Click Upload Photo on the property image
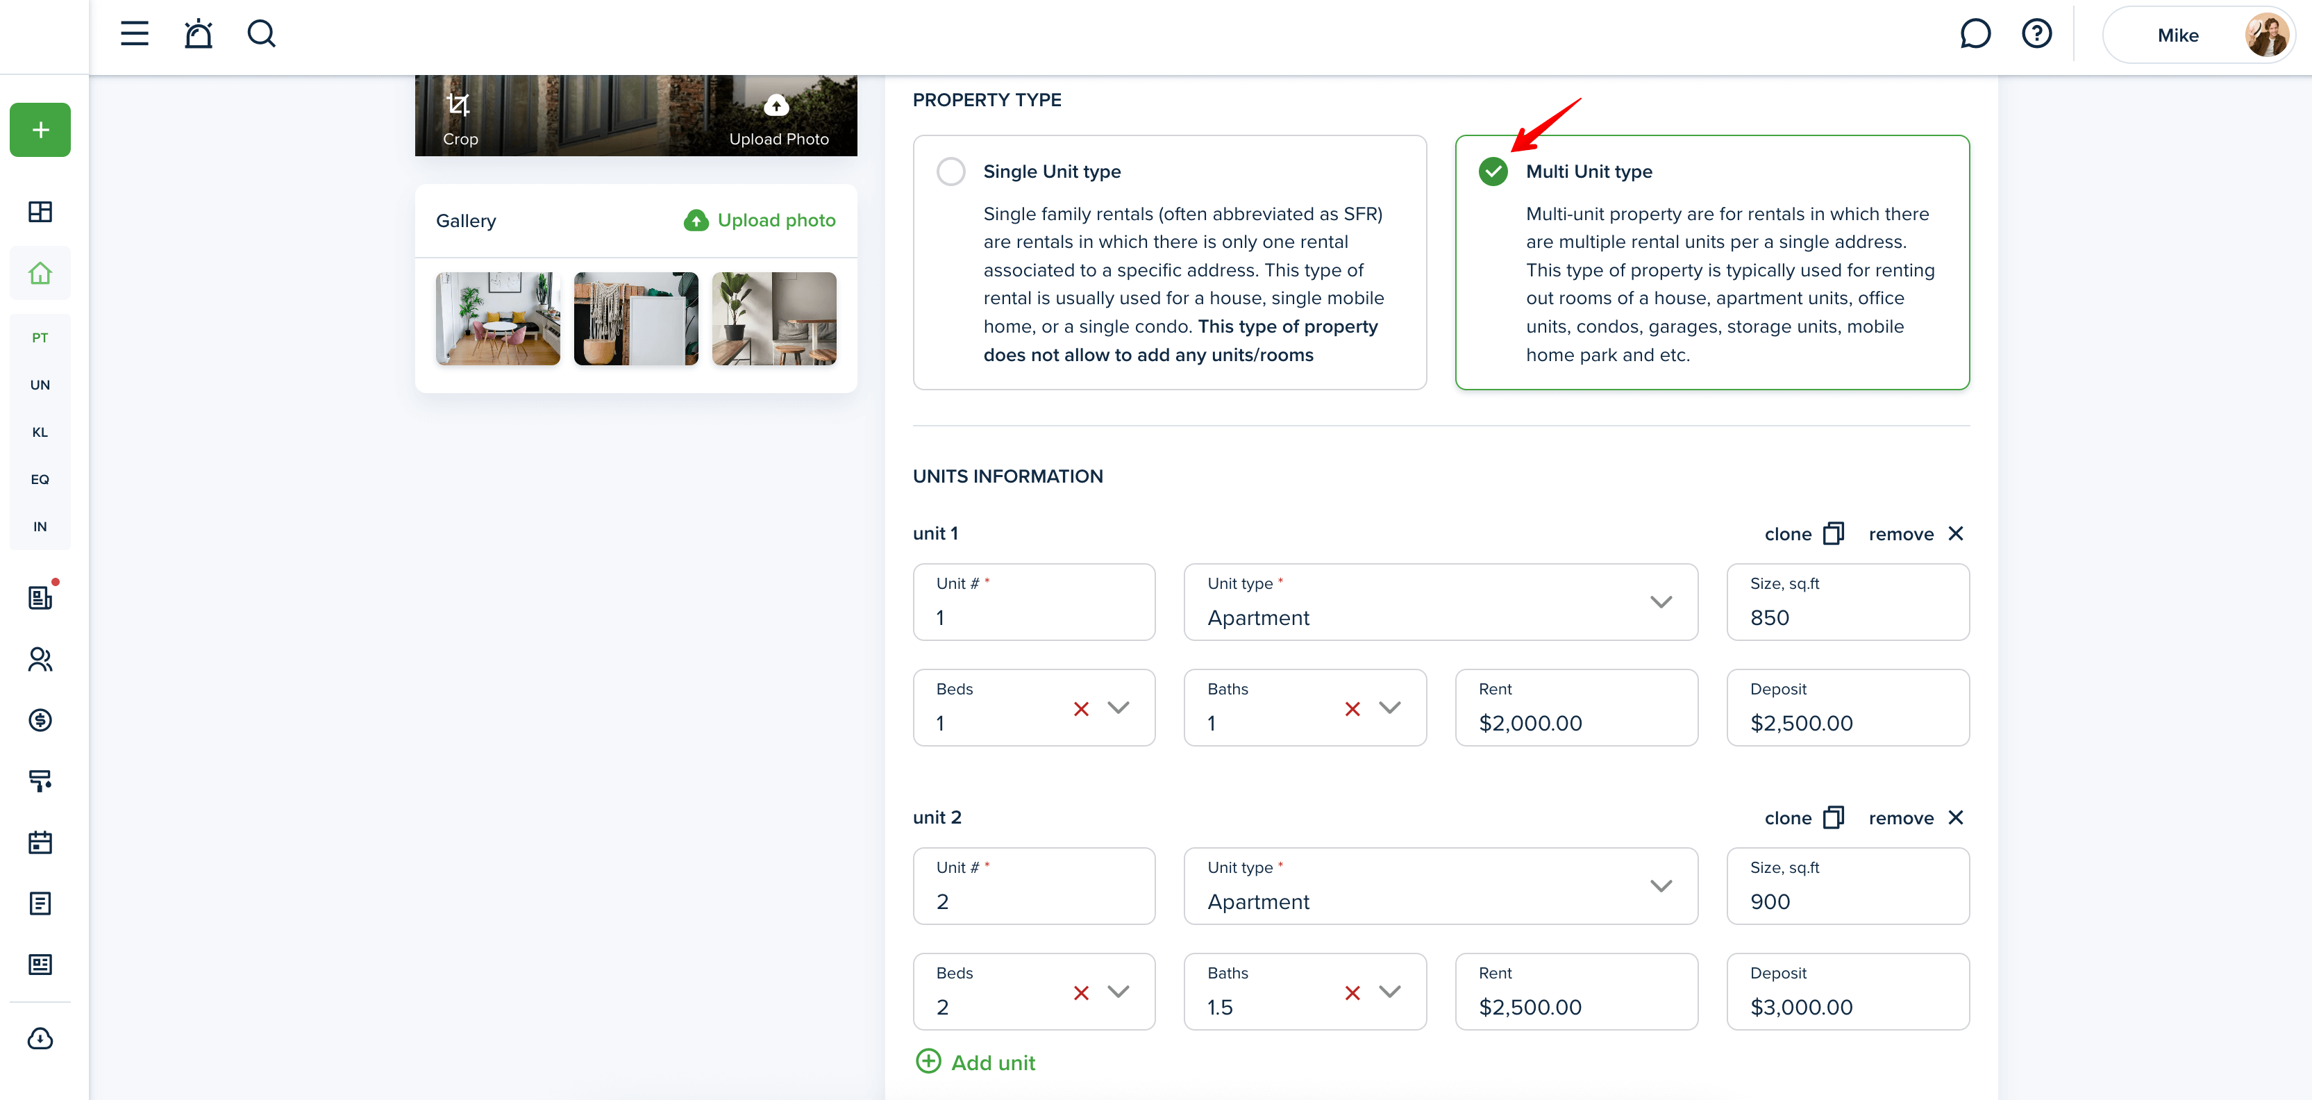Screen dimensions: 2312x1100 click(778, 119)
